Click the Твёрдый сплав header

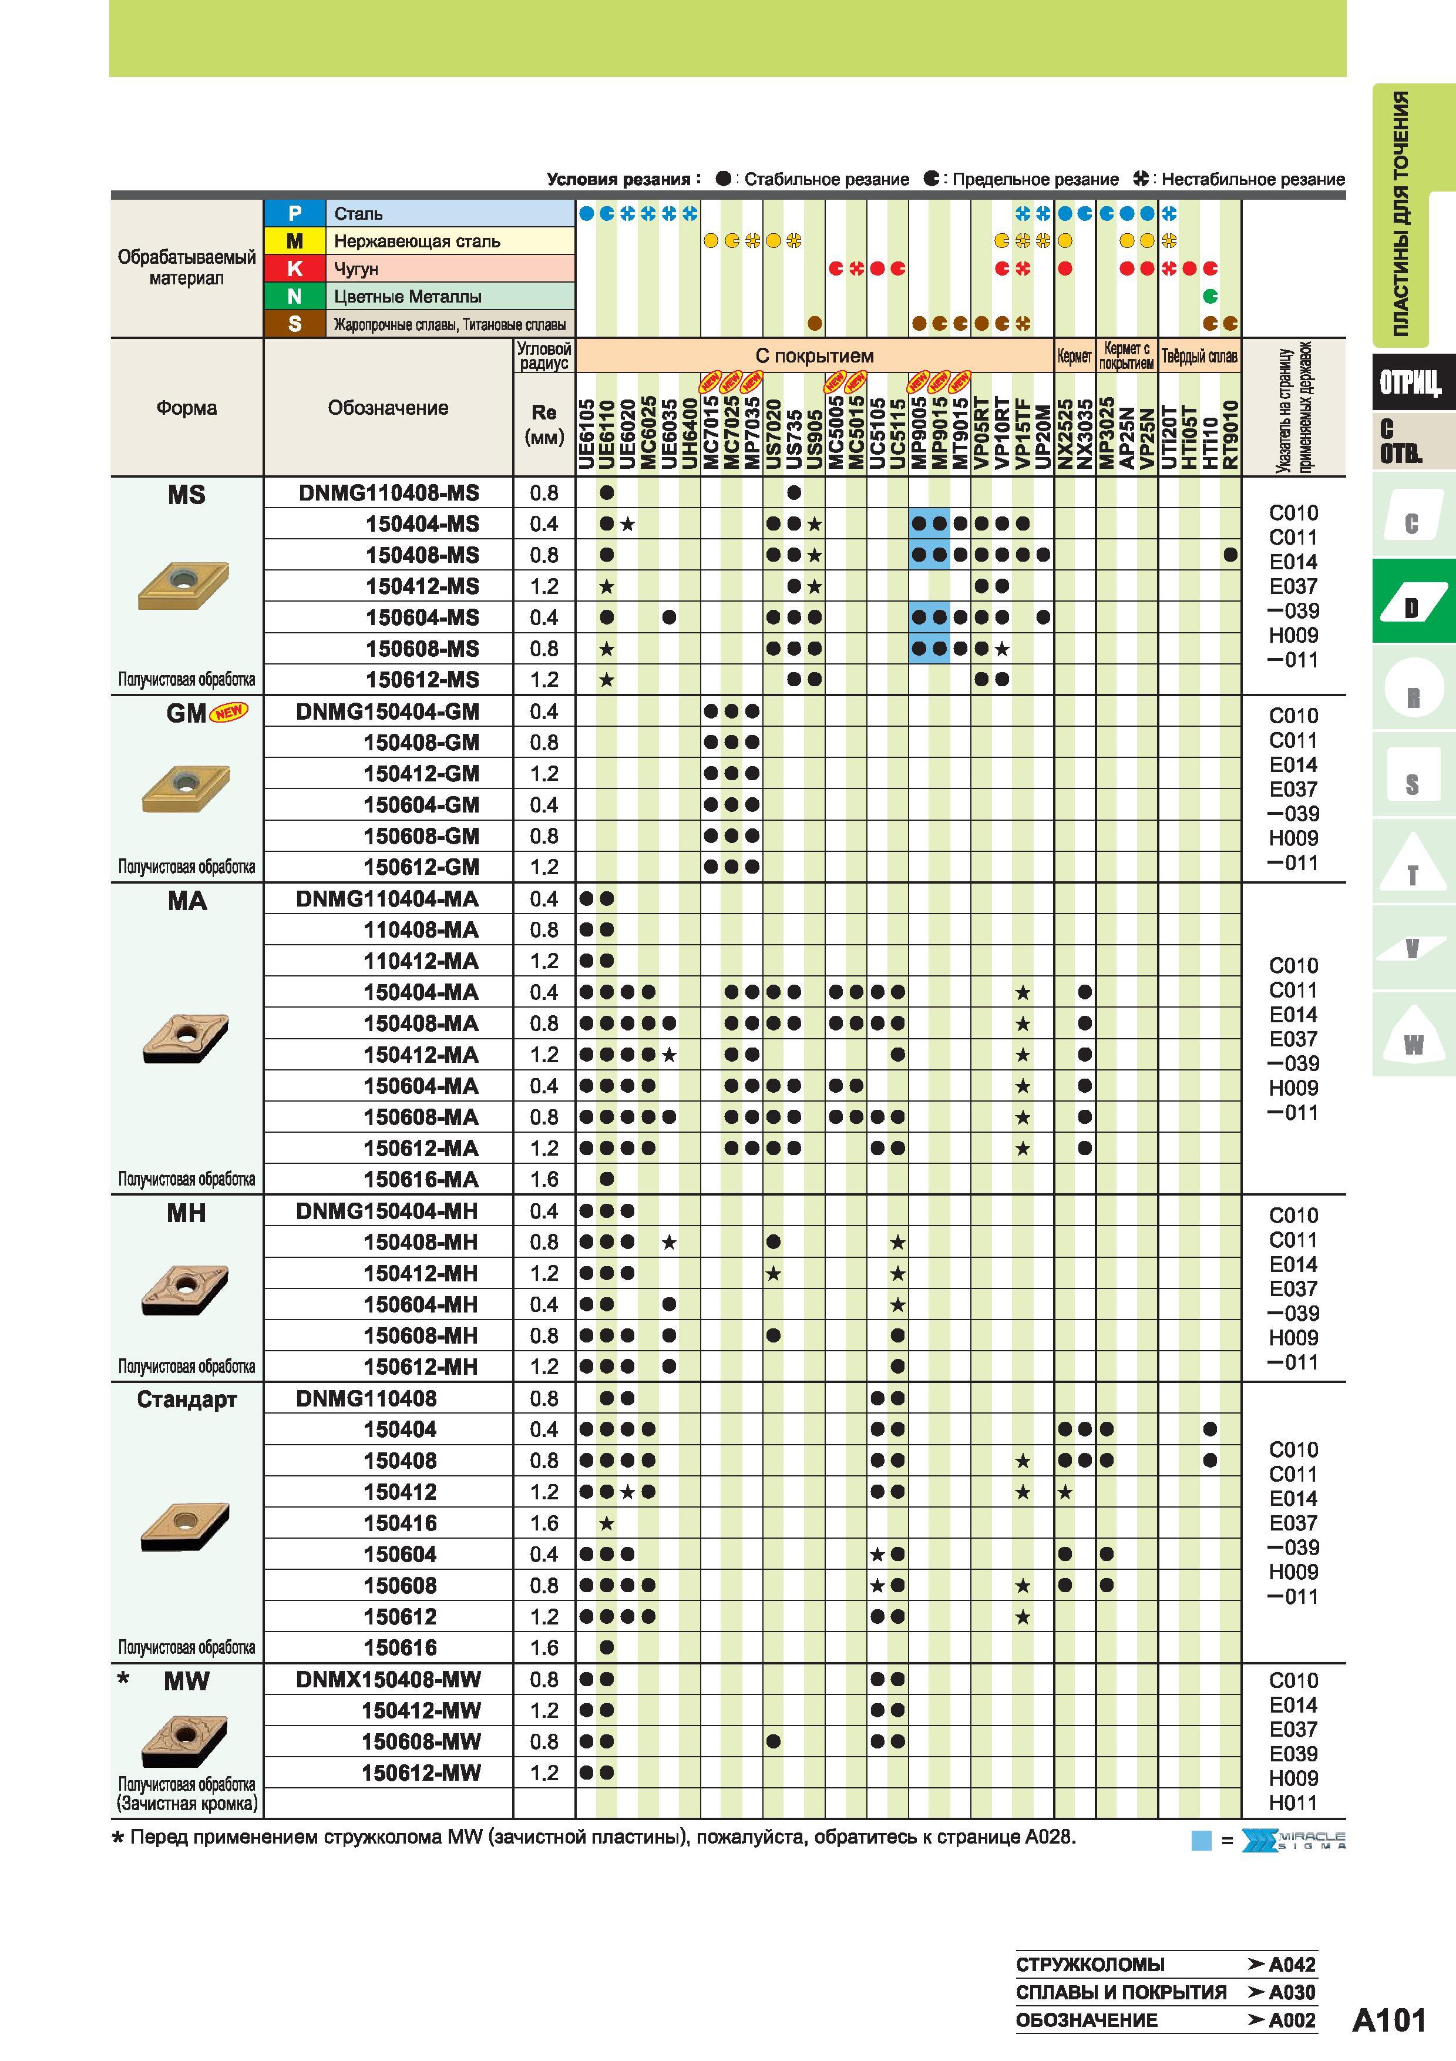1199,357
